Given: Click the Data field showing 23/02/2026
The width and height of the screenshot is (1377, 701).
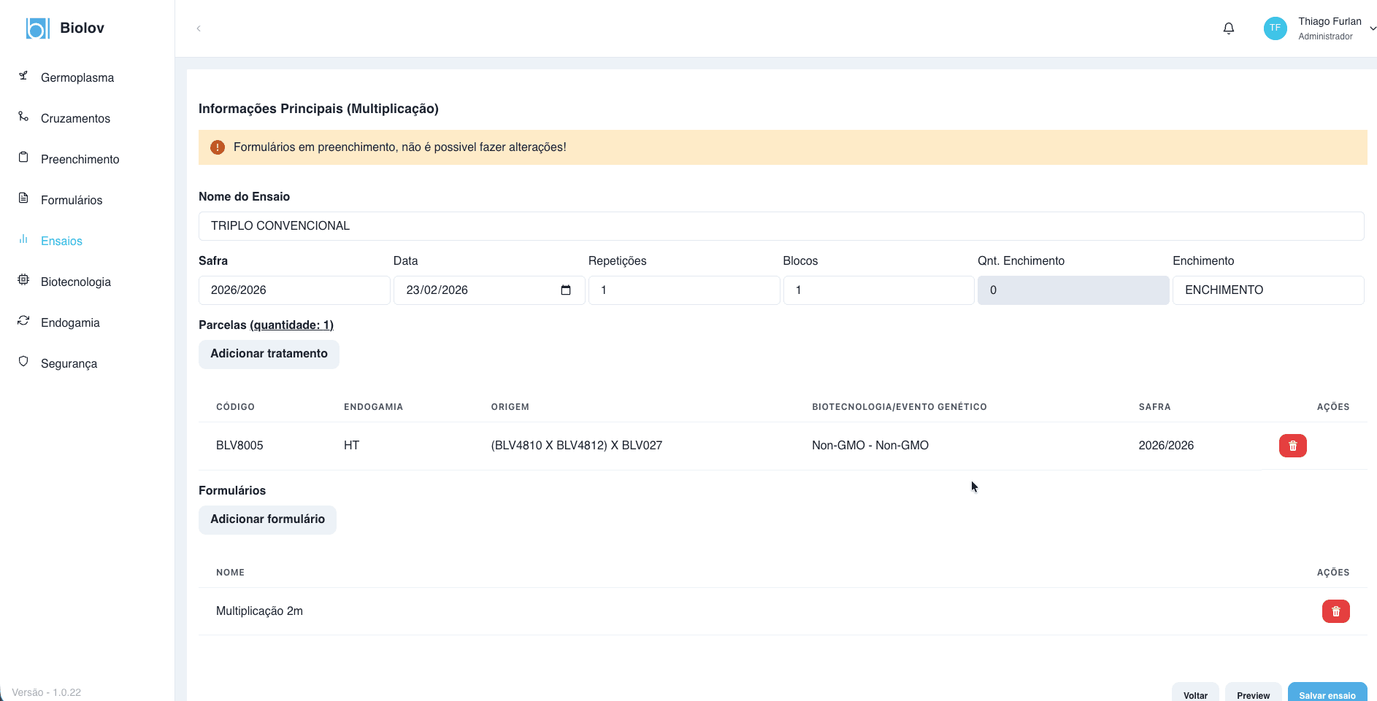Looking at the screenshot, I should coord(489,290).
